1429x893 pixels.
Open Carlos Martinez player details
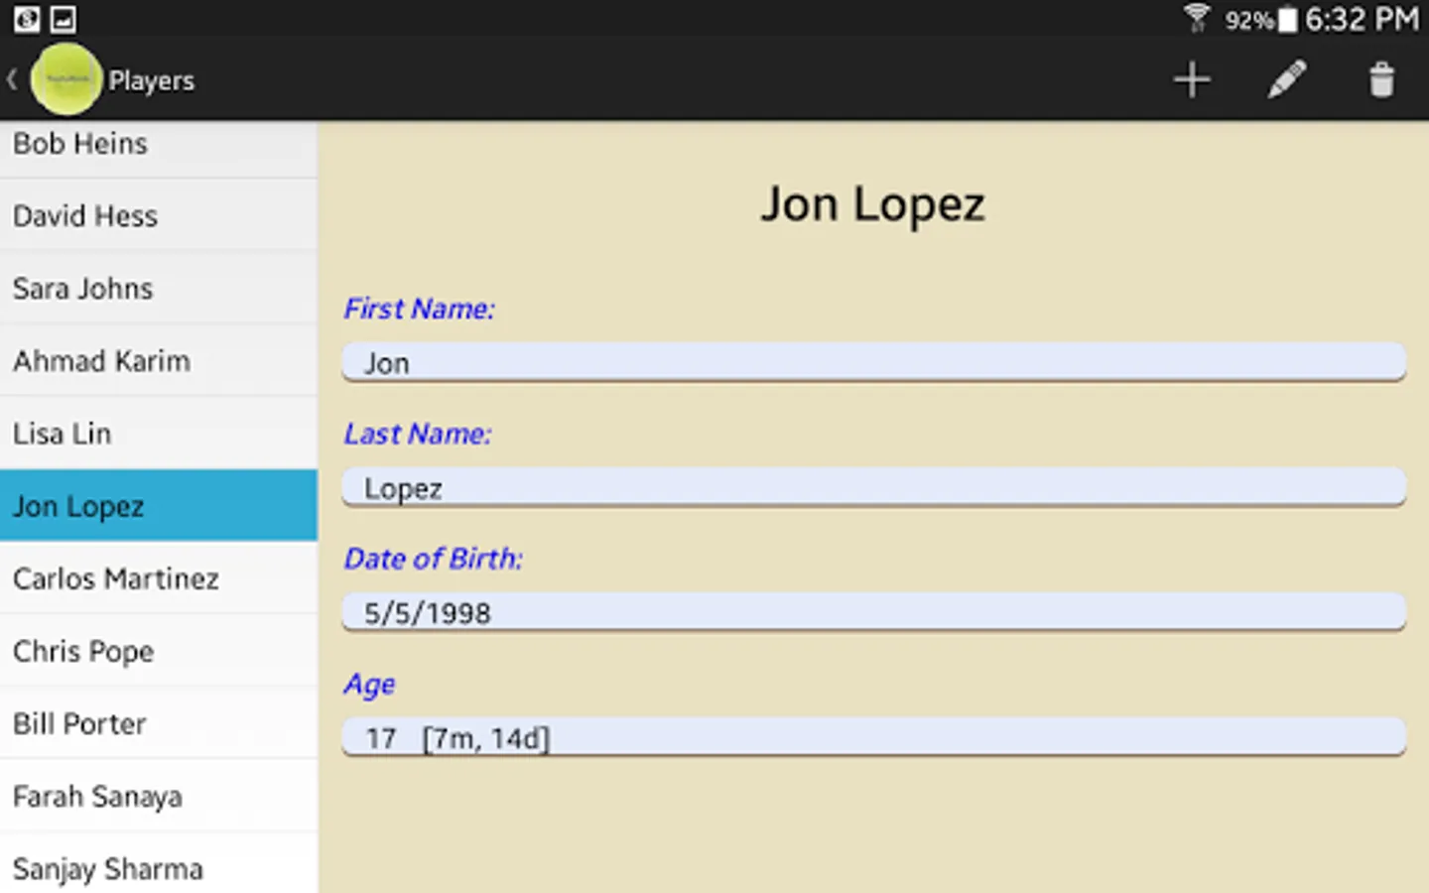click(x=159, y=578)
